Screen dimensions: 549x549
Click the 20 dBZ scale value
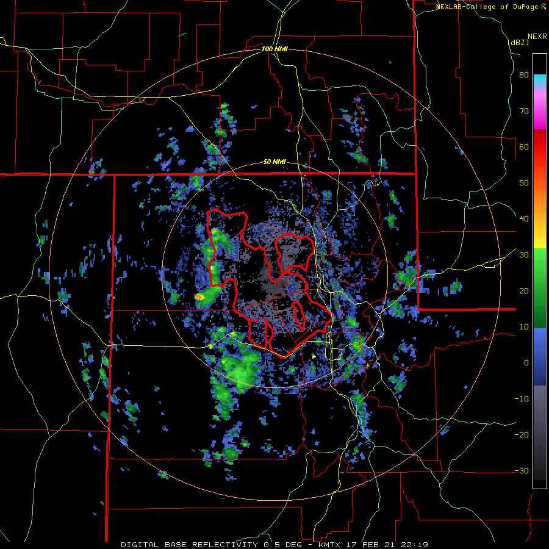tap(524, 291)
